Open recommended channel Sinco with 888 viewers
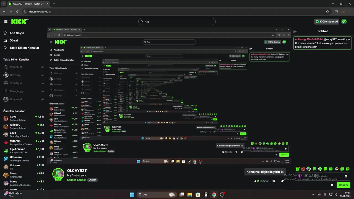This screenshot has height=199, width=354. tap(24, 175)
